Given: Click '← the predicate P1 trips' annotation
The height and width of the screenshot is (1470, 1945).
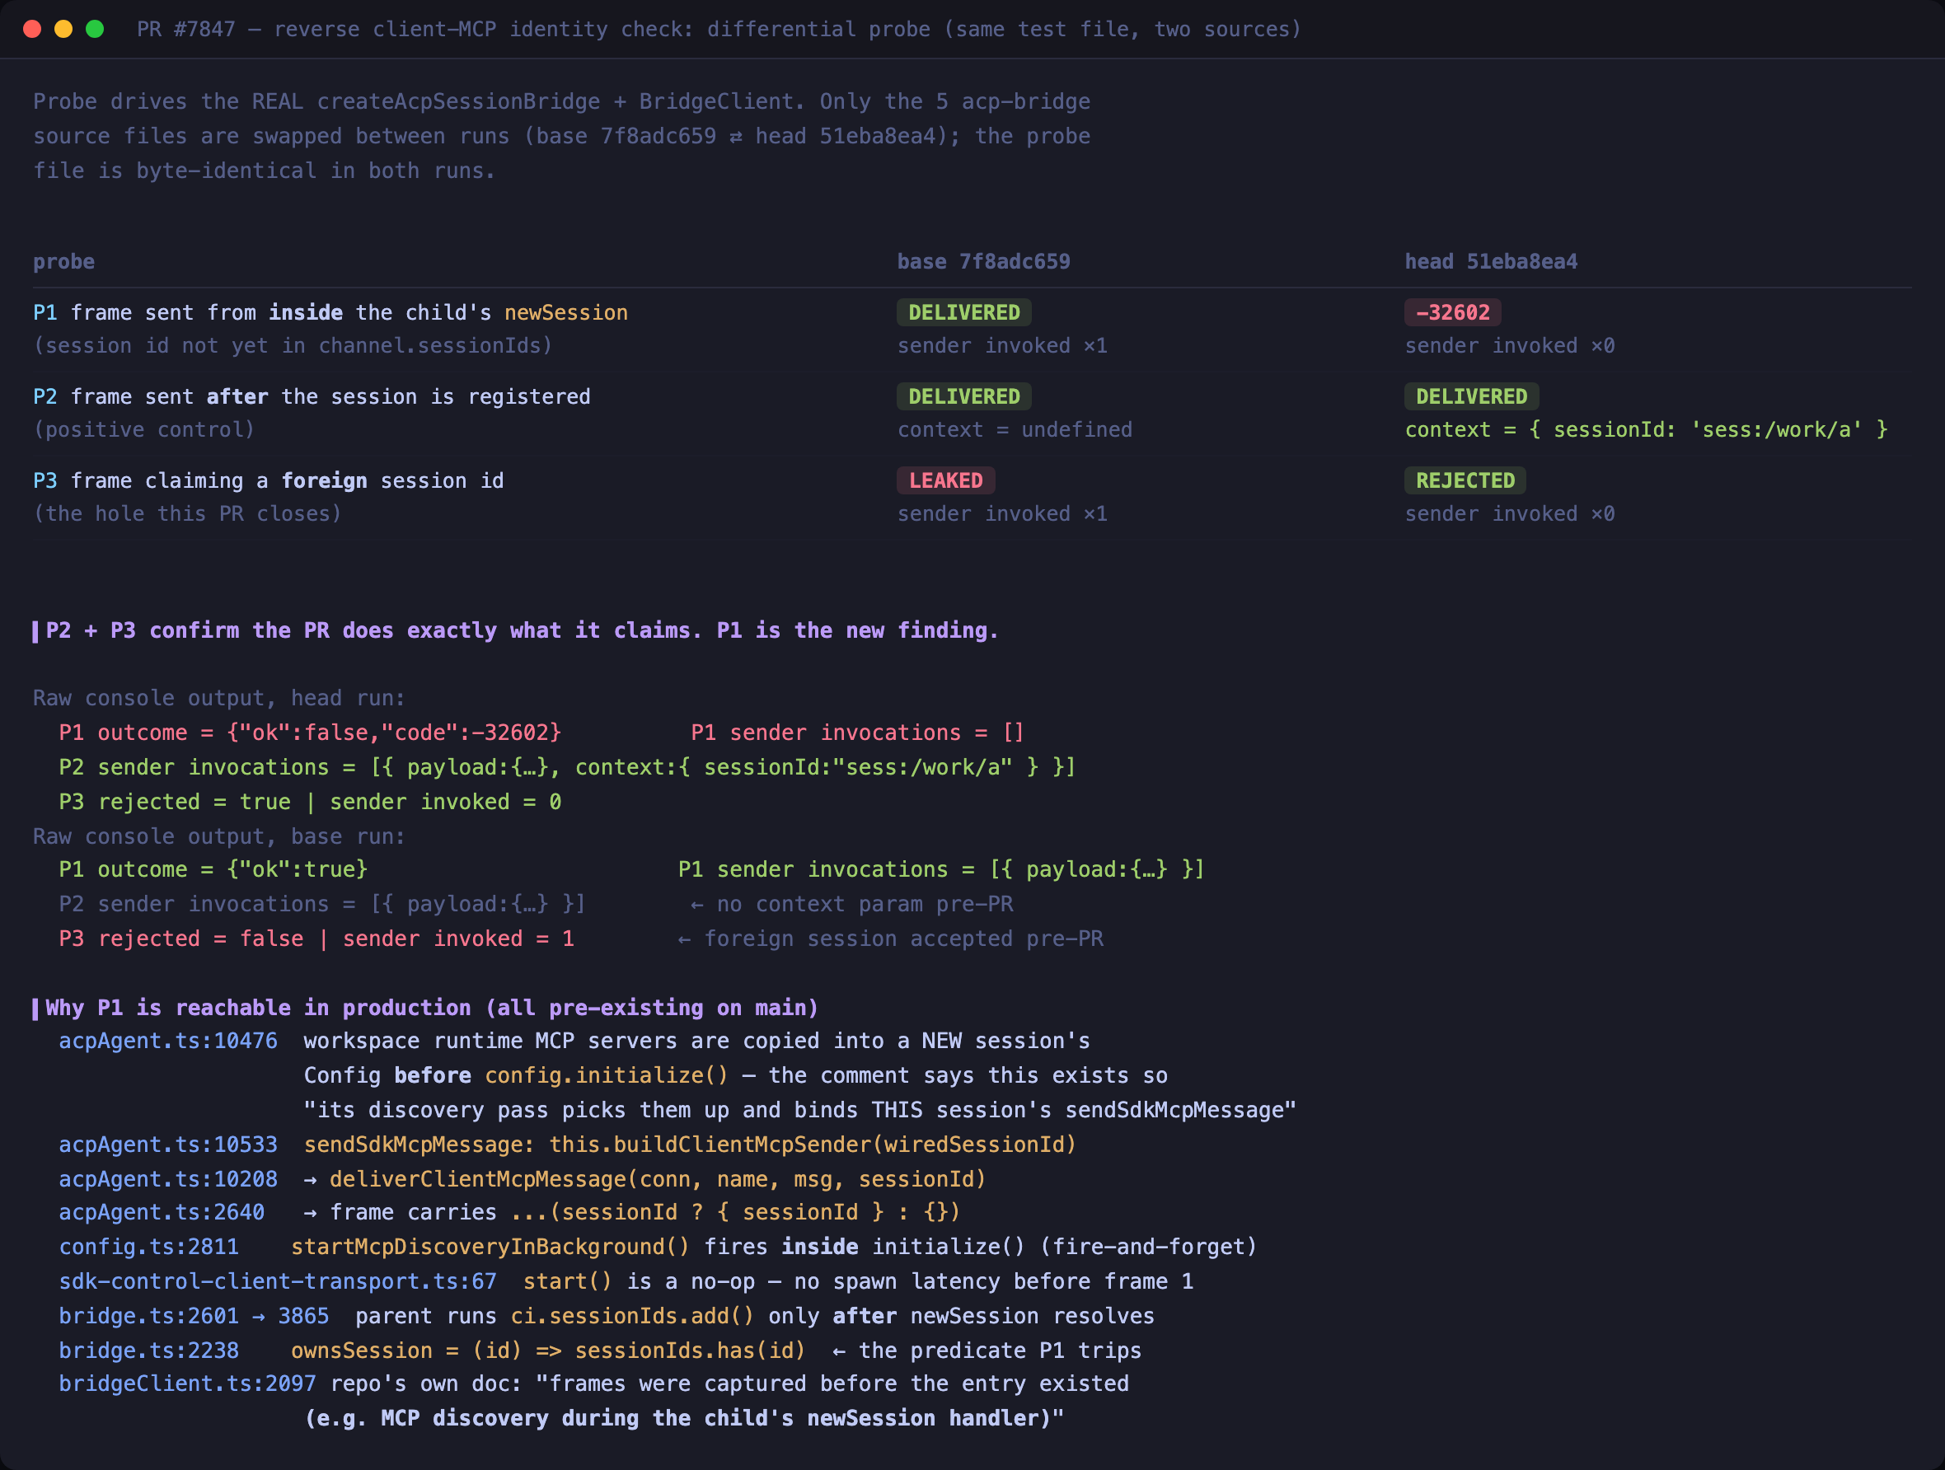Looking at the screenshot, I should pos(986,1351).
